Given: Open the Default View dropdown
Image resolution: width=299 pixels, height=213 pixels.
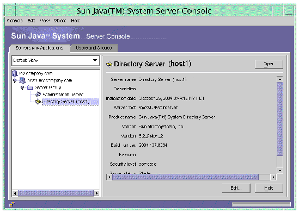Looking at the screenshot, I should click(x=56, y=60).
